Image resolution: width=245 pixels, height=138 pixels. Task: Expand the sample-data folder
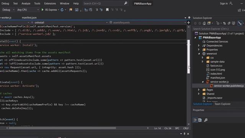tap(203, 62)
